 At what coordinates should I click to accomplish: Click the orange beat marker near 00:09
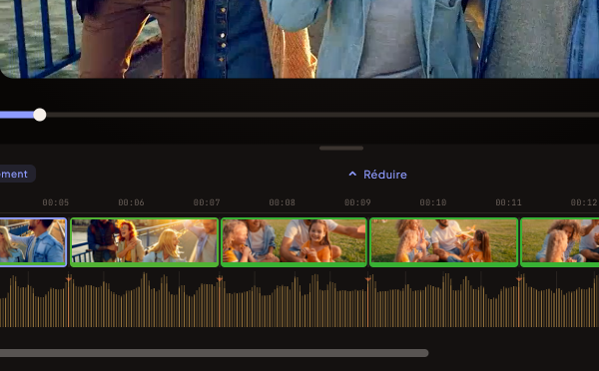point(367,279)
